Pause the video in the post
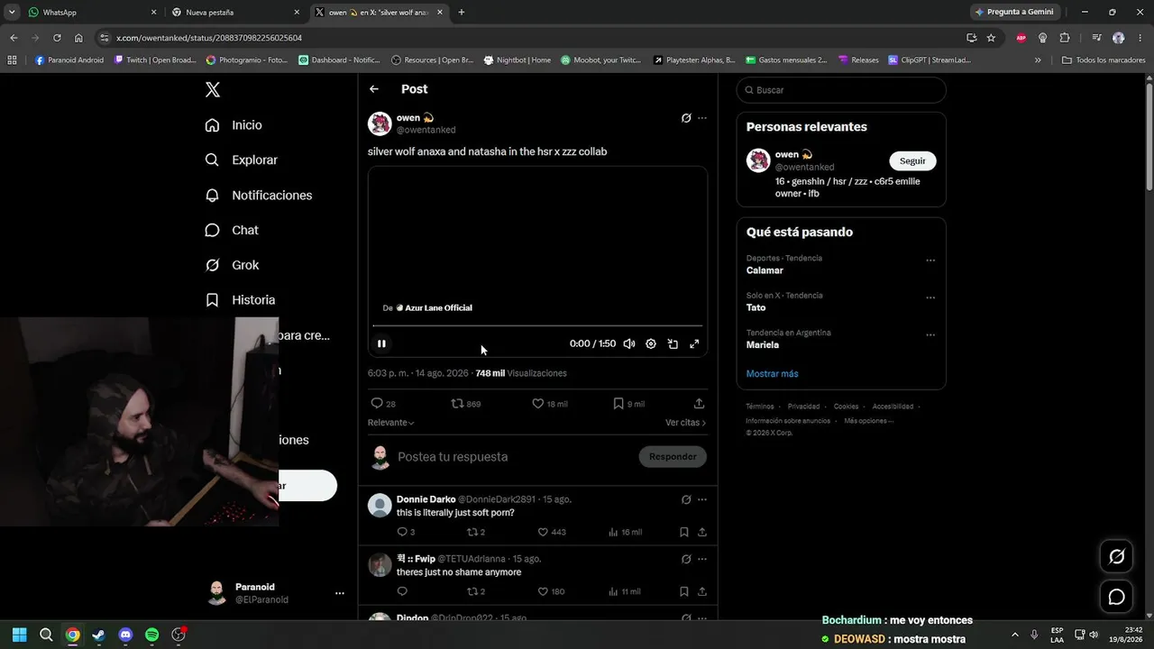The width and height of the screenshot is (1154, 649). pos(381,343)
